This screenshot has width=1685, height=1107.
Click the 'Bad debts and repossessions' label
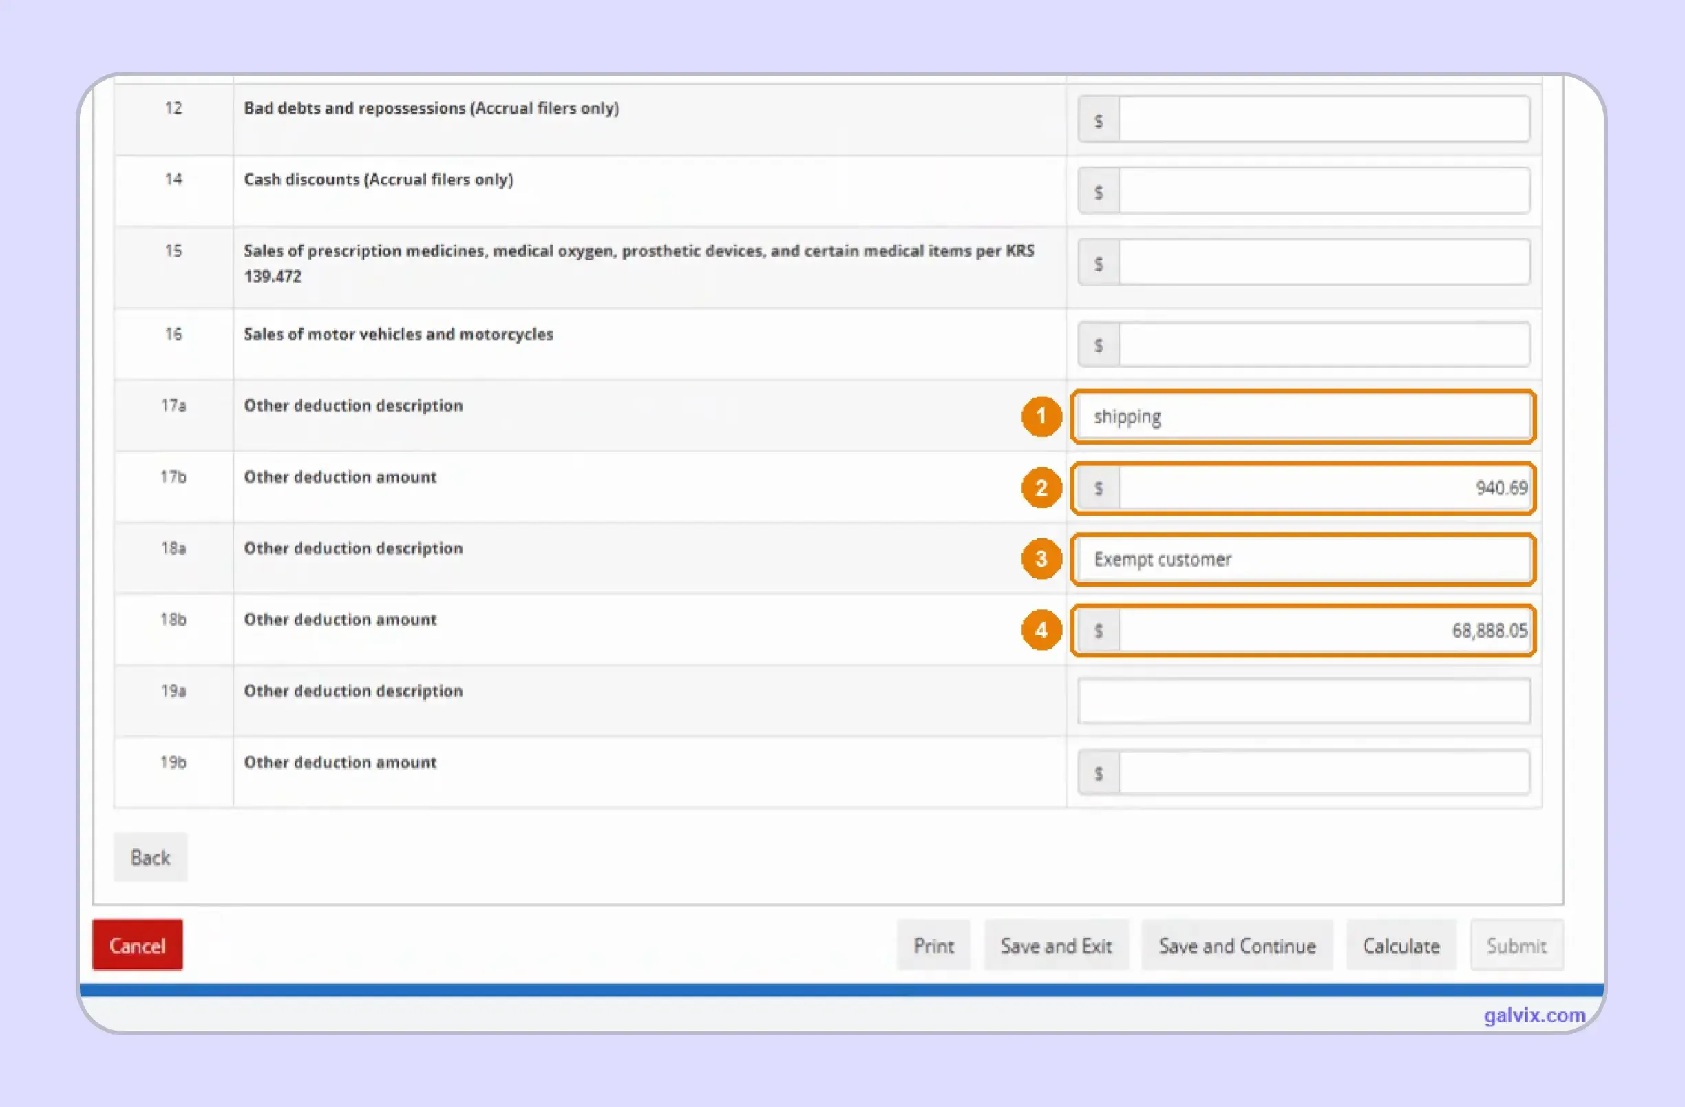(431, 108)
